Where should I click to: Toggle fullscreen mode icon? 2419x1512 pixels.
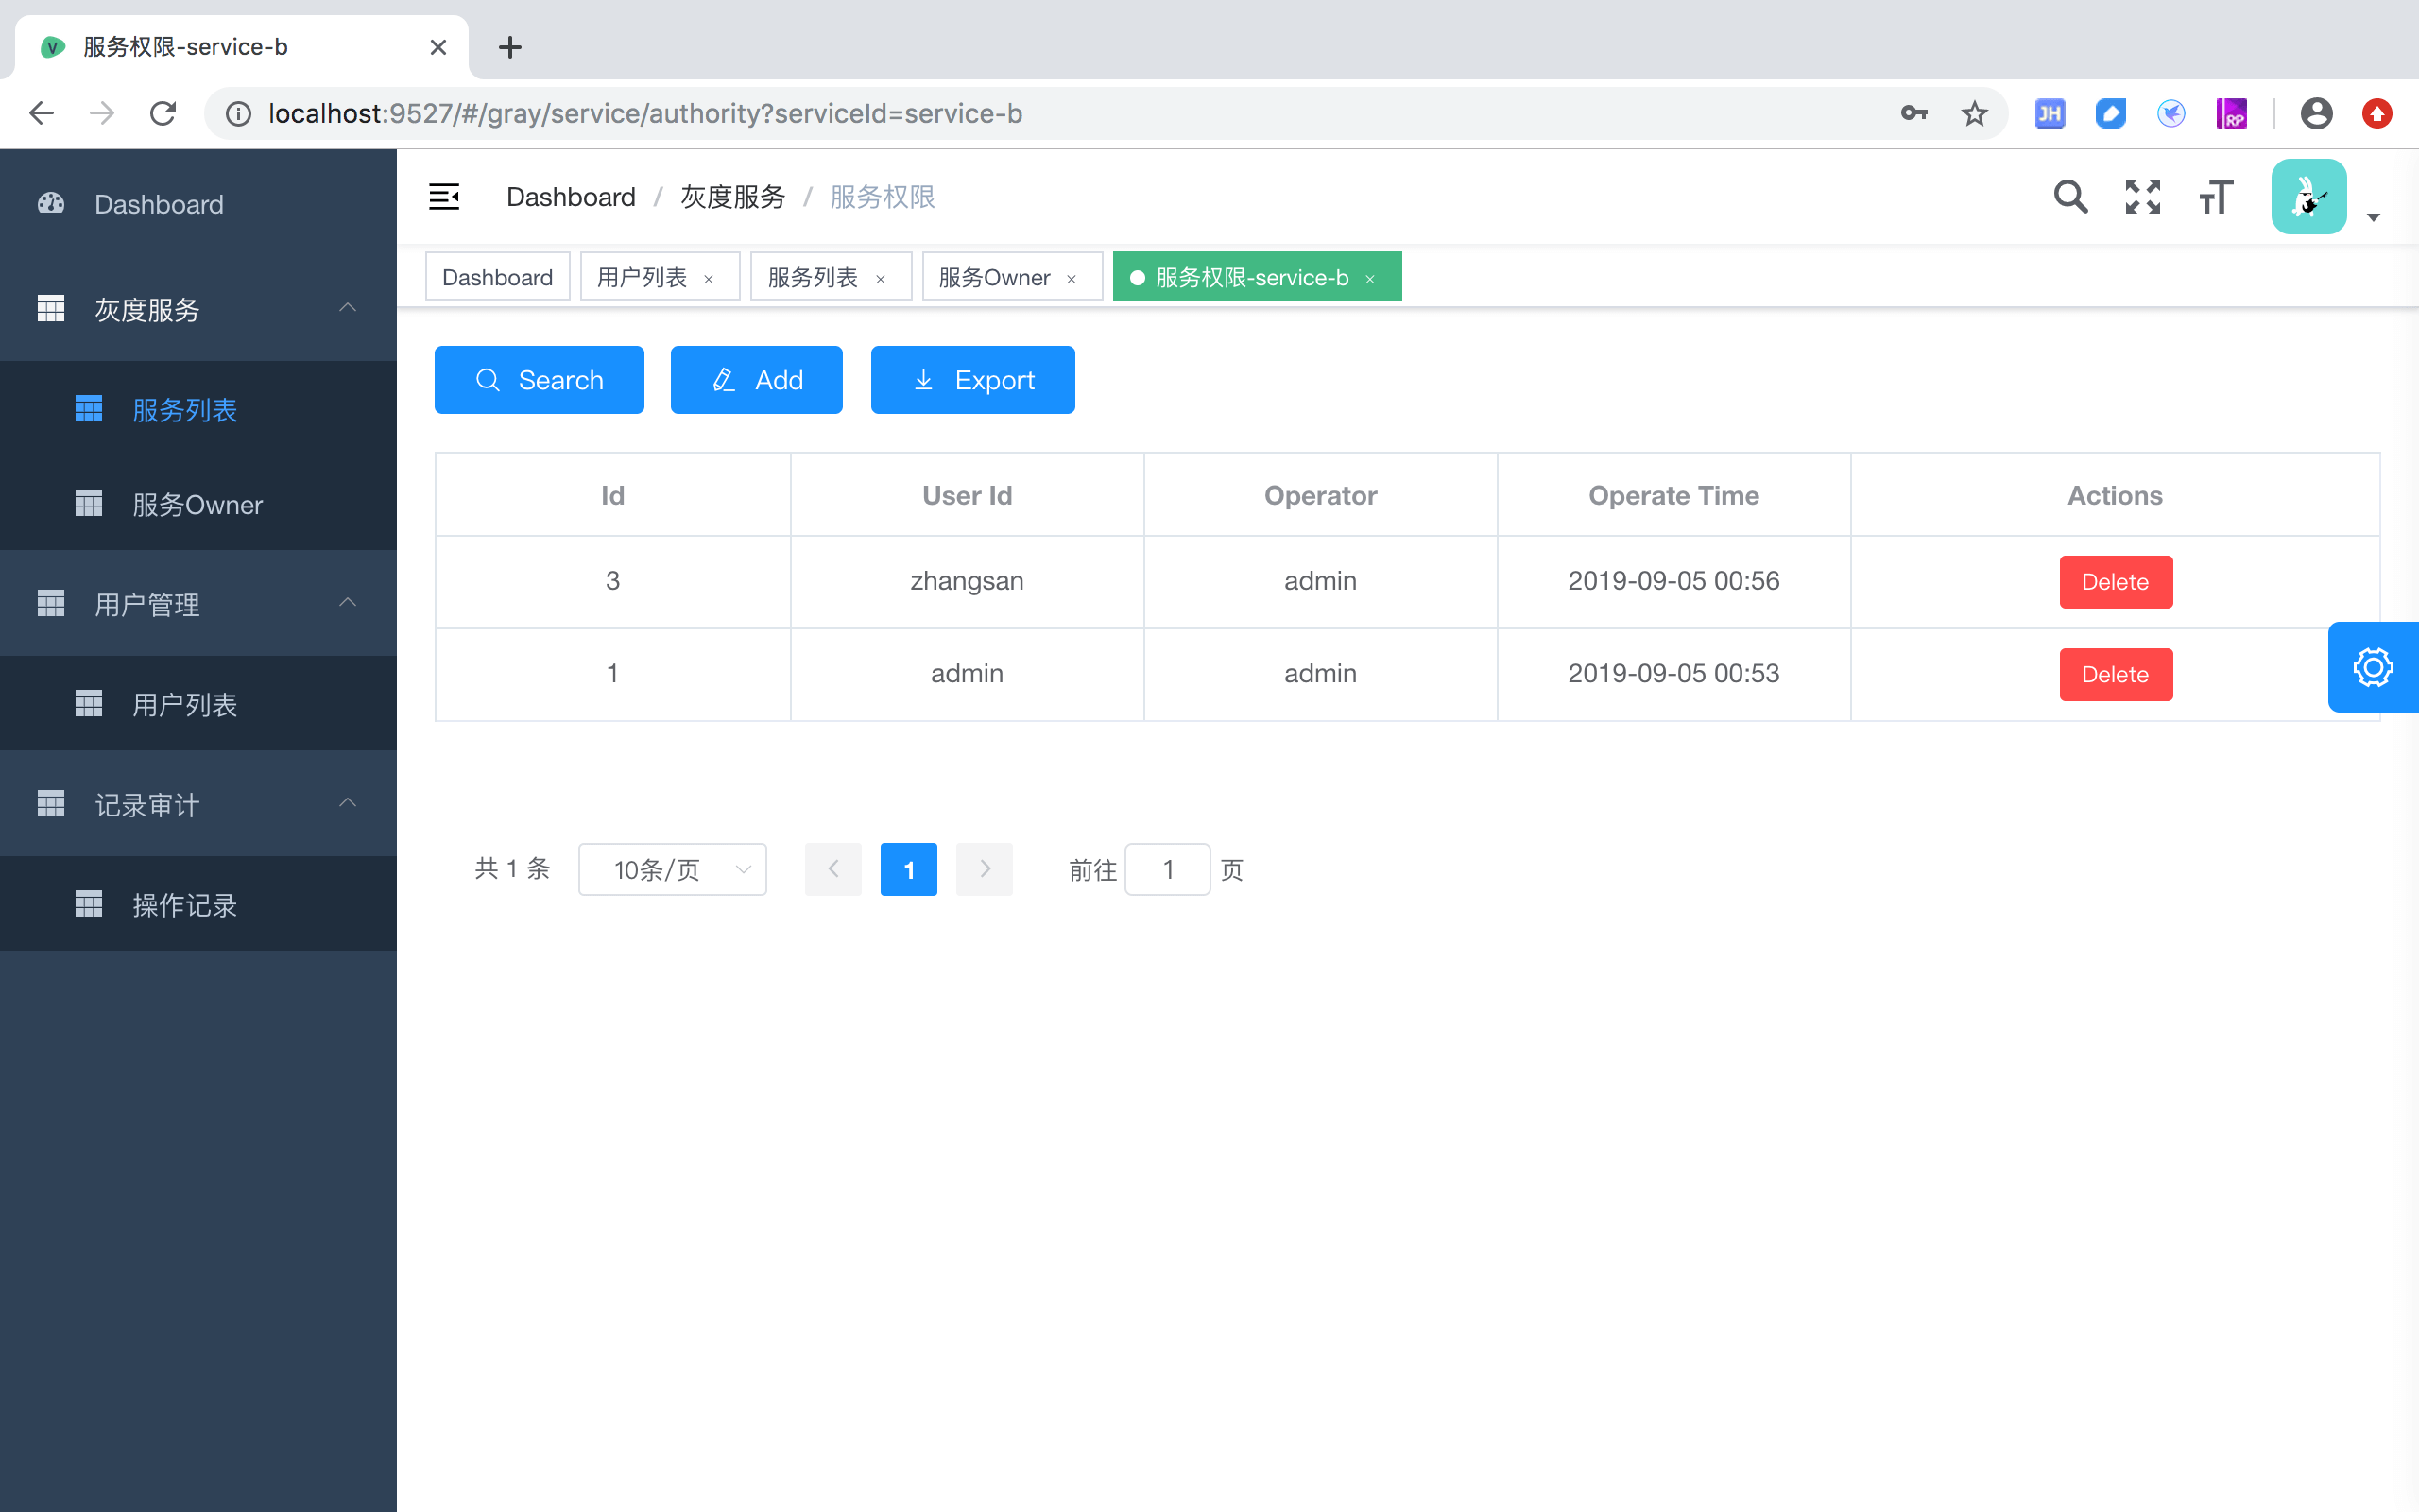(x=2142, y=197)
